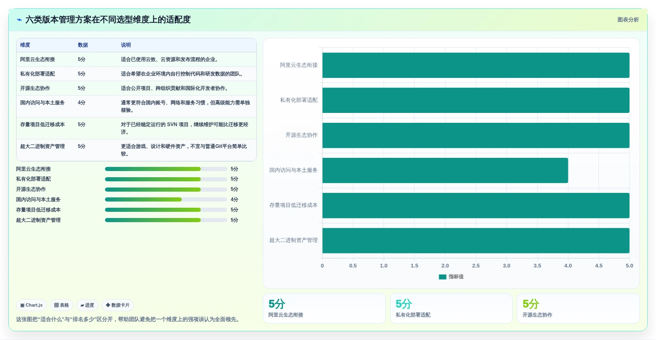Image resolution: width=656 pixels, height=340 pixels.
Task: Click the 进度 tag chip
Action: click(x=87, y=305)
